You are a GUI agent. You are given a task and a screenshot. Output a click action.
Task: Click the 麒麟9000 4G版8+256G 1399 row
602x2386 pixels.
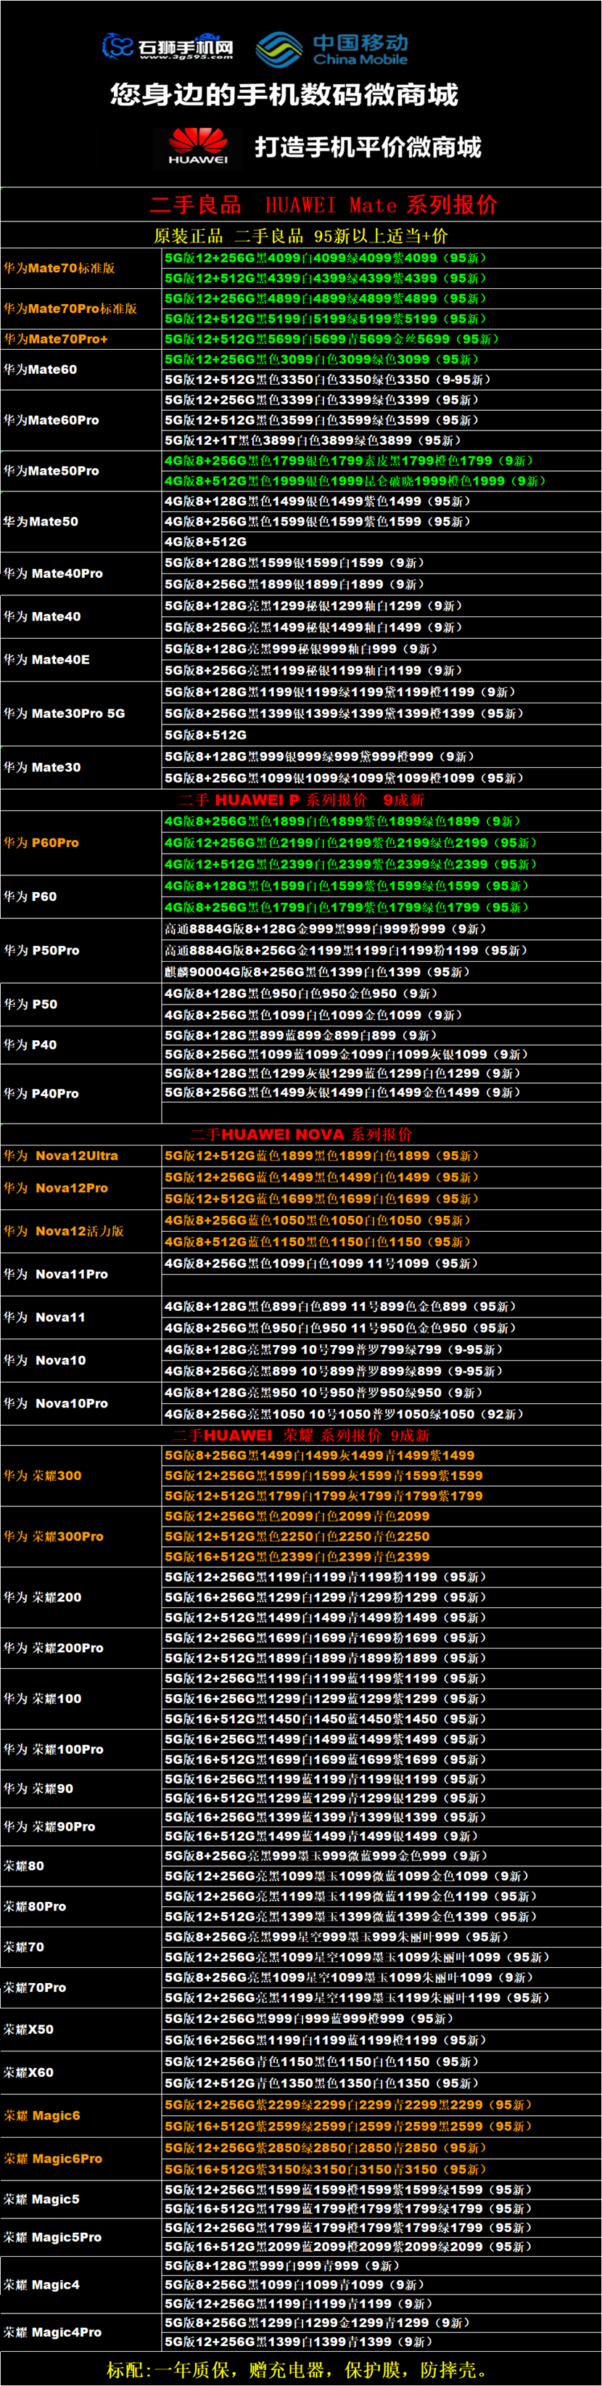click(x=382, y=972)
